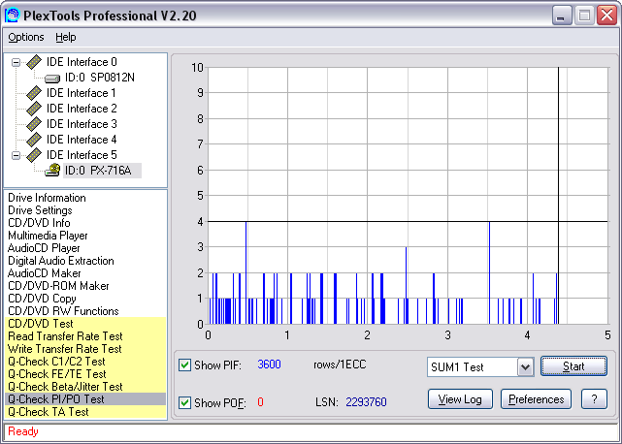
Task: Select Q-Check C1/C2 Test
Action: tap(56, 362)
